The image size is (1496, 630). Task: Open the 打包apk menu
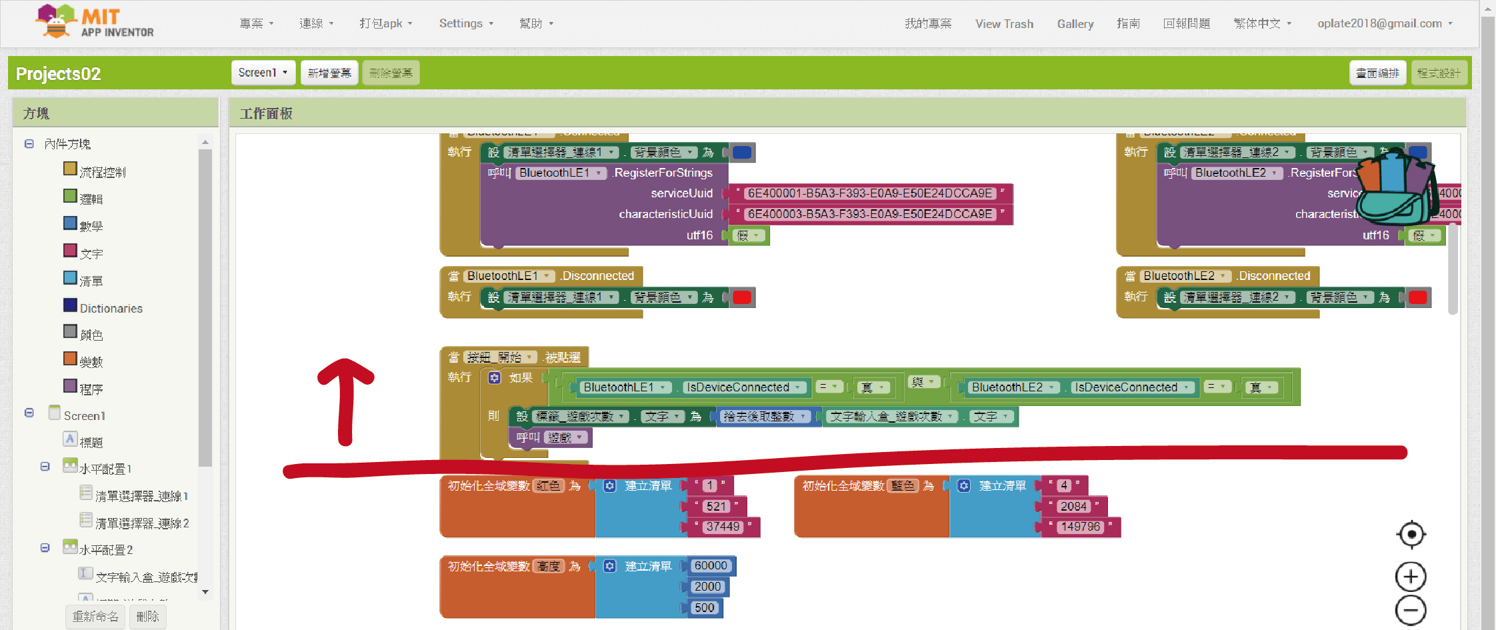pyautogui.click(x=385, y=23)
